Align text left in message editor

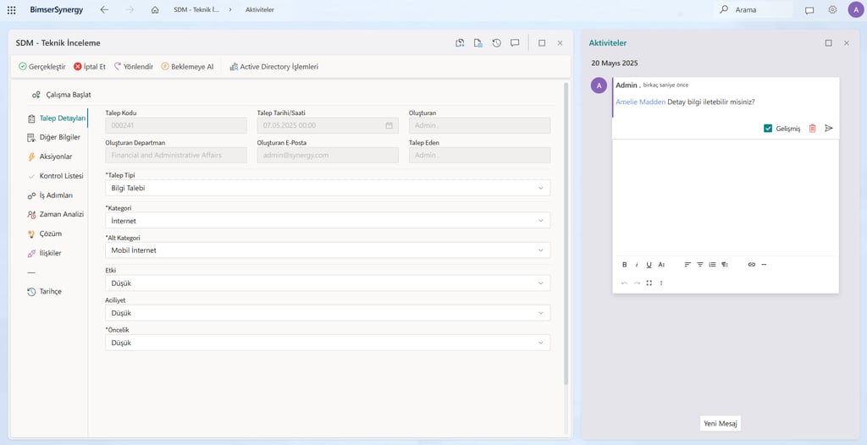[x=688, y=265]
